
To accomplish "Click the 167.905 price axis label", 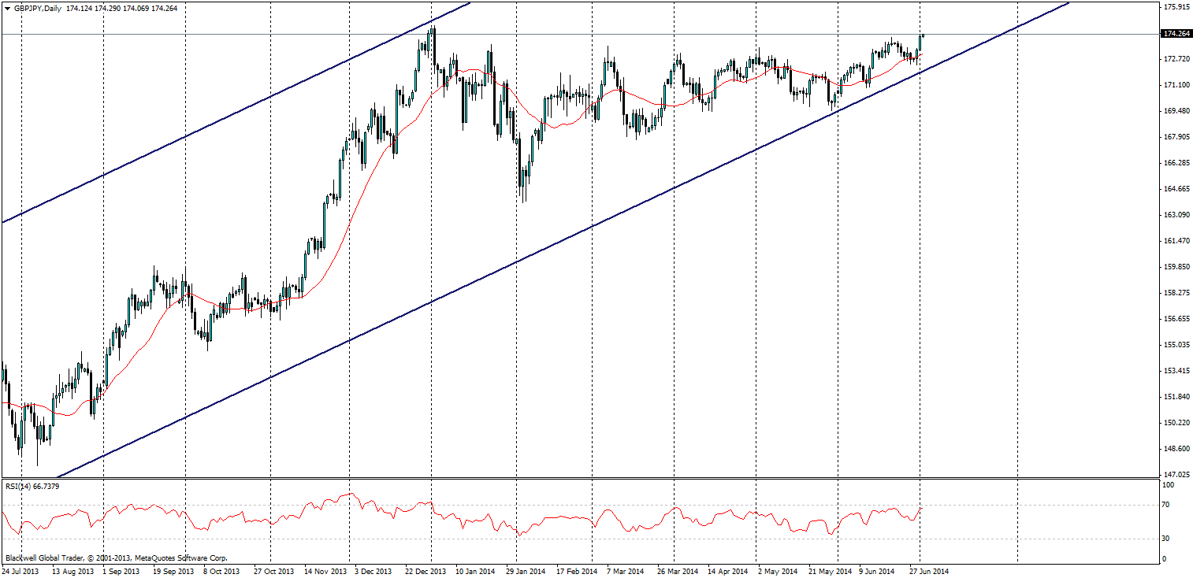I will click(1176, 137).
